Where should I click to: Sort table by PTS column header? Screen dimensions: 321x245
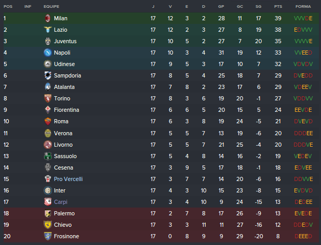278,6
